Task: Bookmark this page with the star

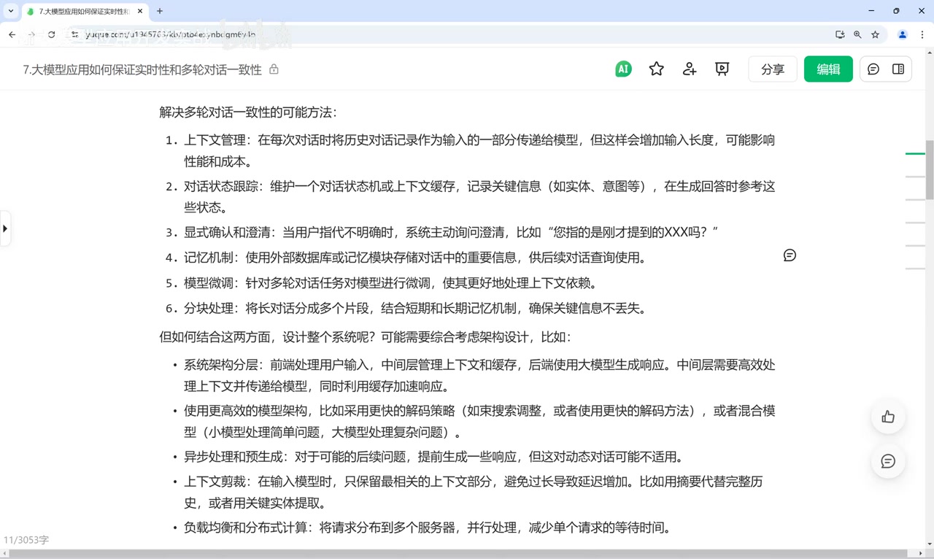Action: [875, 34]
